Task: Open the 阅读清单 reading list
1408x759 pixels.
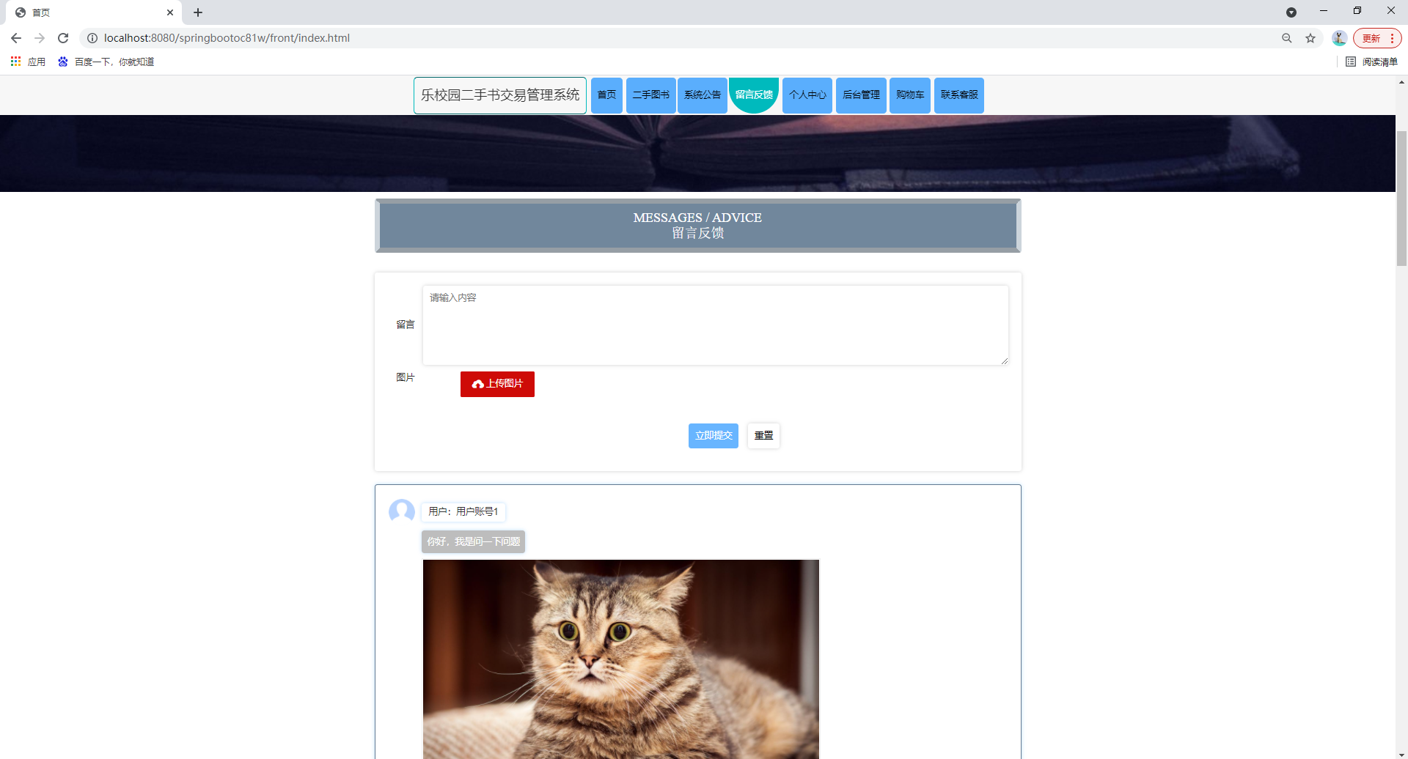Action: point(1372,62)
